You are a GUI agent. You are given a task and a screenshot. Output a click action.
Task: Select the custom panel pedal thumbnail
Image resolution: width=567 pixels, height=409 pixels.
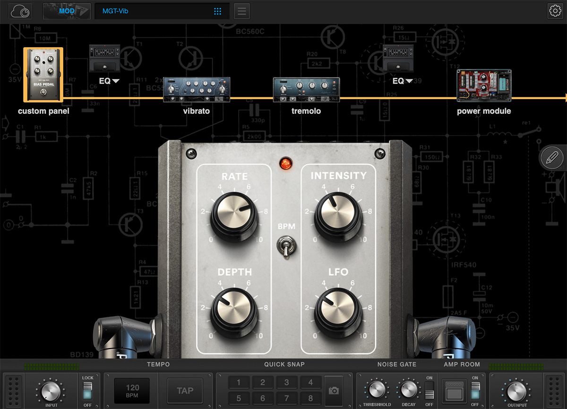pos(43,75)
